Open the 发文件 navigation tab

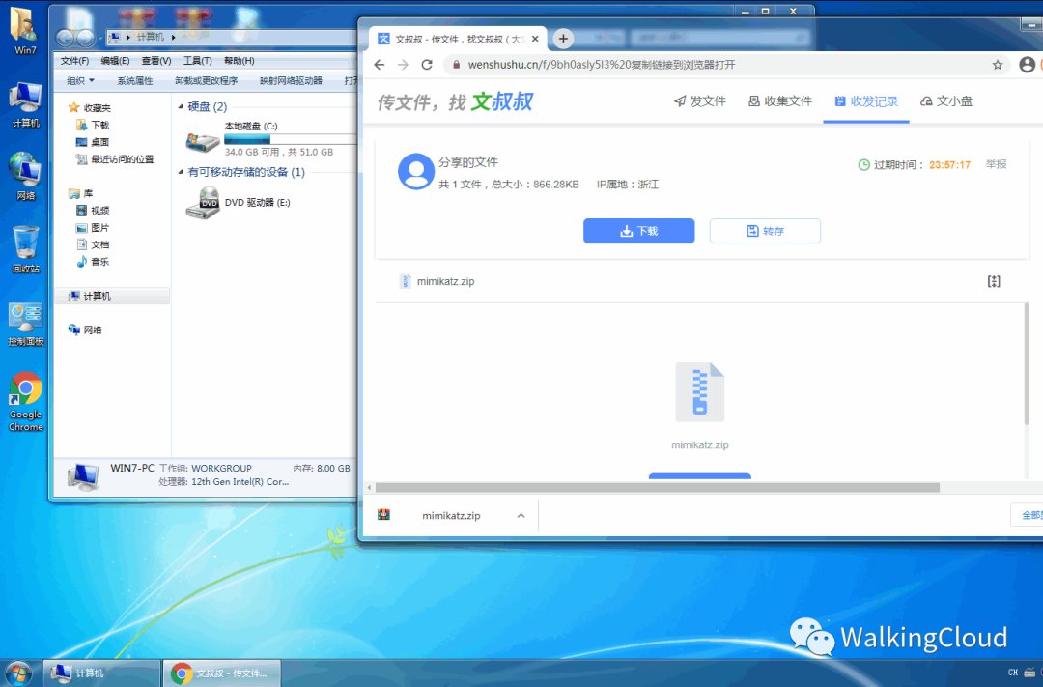coord(699,101)
